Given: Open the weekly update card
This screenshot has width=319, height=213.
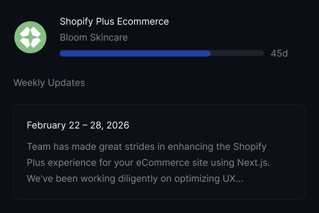Looking at the screenshot, I should [159, 151].
